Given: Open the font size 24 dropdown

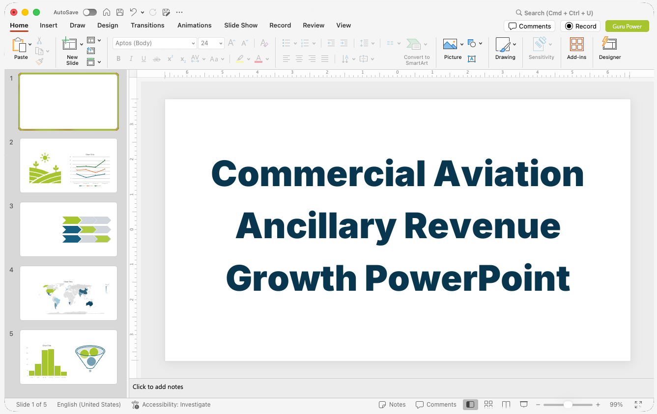Looking at the screenshot, I should [221, 43].
